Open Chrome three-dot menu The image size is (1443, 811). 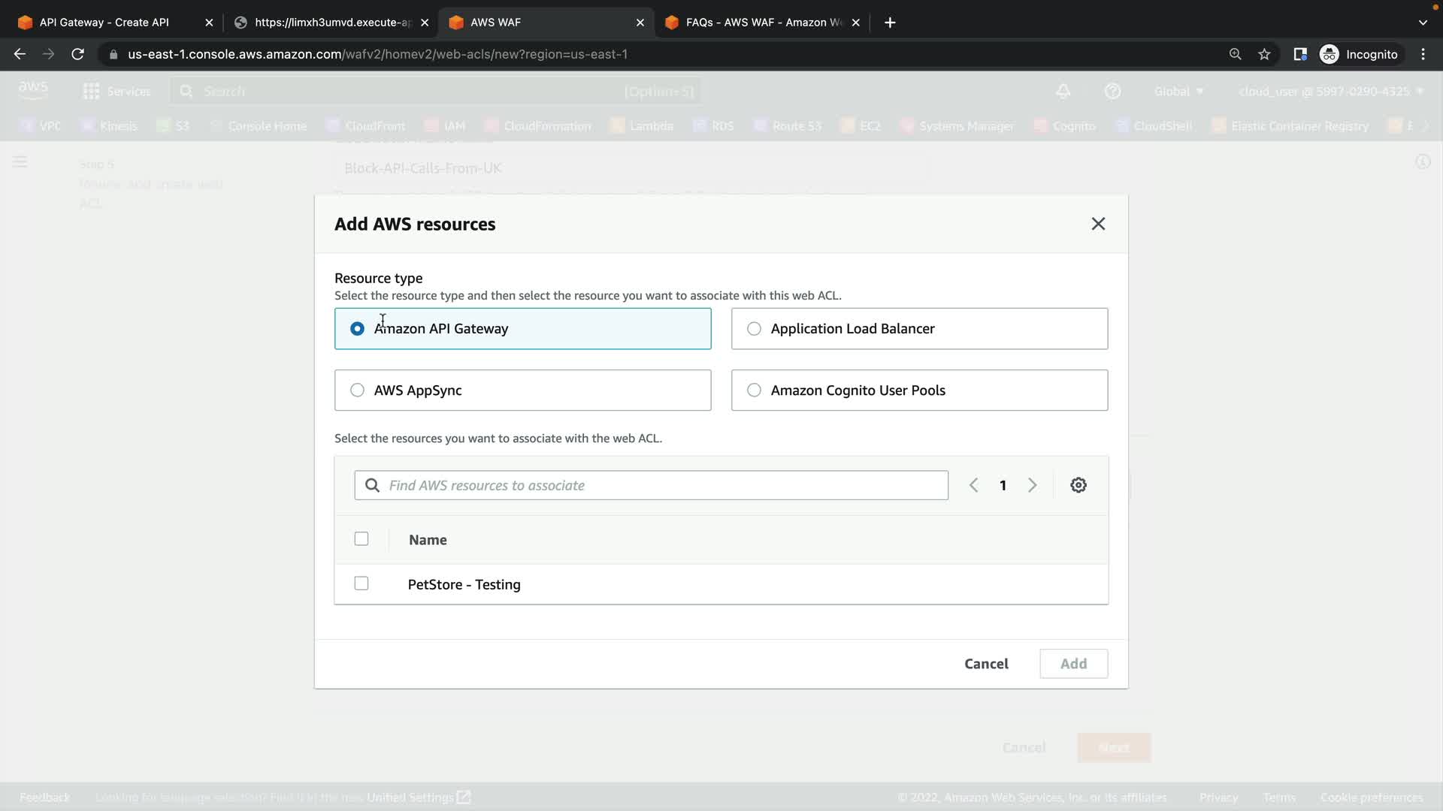[1423, 54]
